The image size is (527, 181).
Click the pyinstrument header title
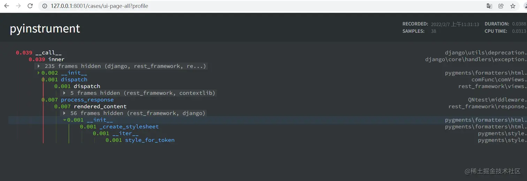45,28
